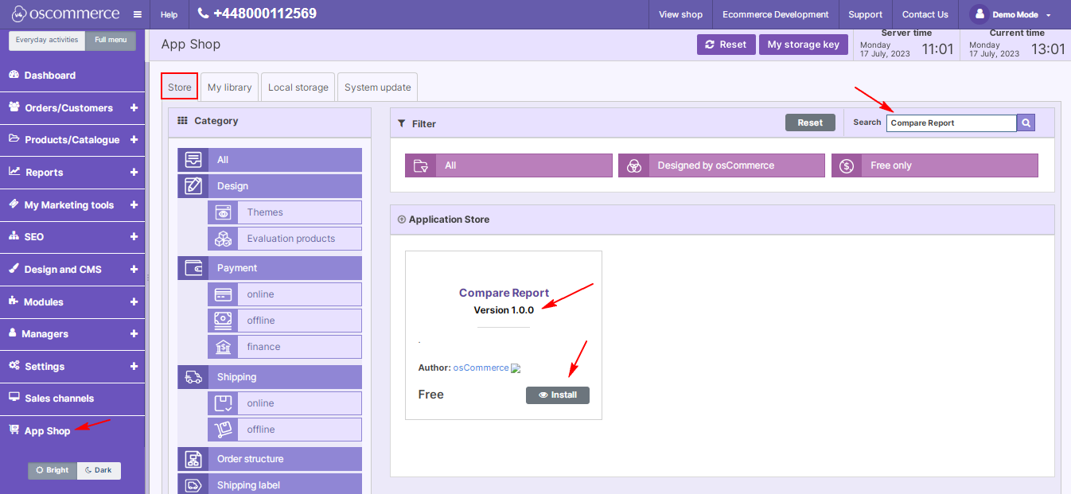Click the All category icon
The image size is (1071, 494).
[193, 160]
